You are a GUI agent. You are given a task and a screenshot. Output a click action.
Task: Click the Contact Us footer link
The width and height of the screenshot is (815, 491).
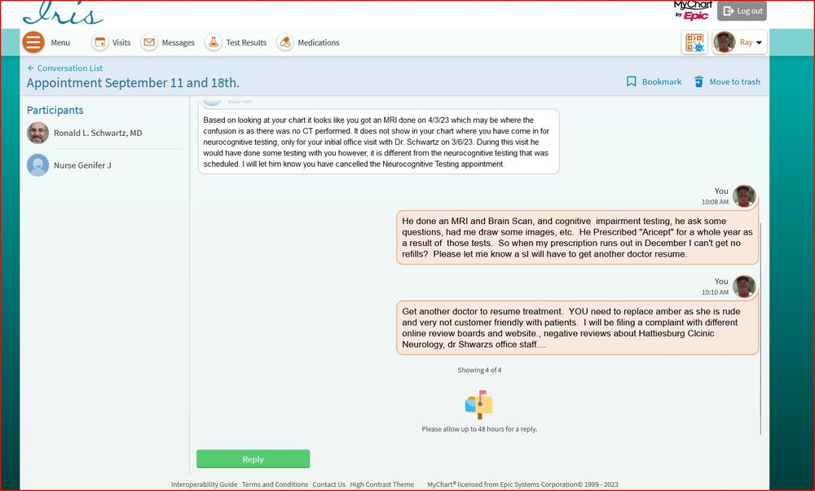328,484
